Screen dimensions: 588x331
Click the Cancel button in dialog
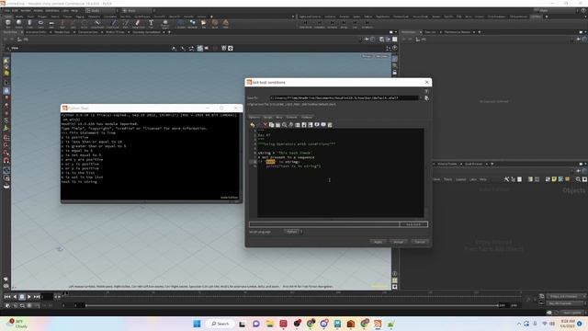(x=420, y=242)
